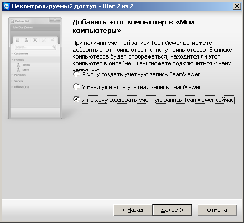This screenshot has width=244, height=223.
Task: Click the Search field in Partner List preview
Action: [x=35, y=47]
